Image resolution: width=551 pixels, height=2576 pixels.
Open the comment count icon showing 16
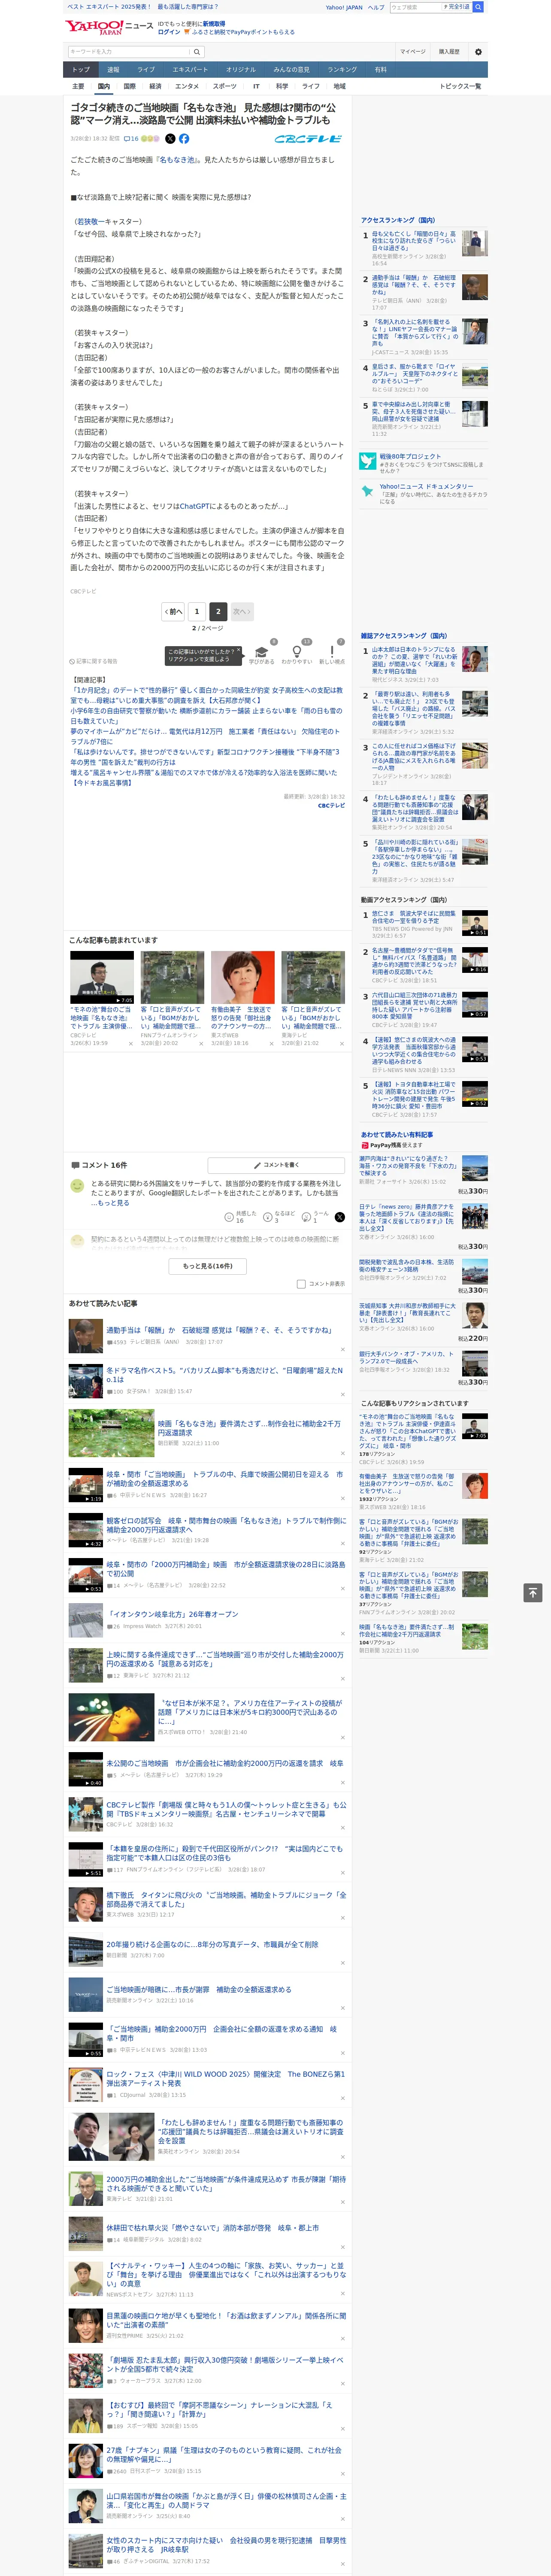[131, 139]
